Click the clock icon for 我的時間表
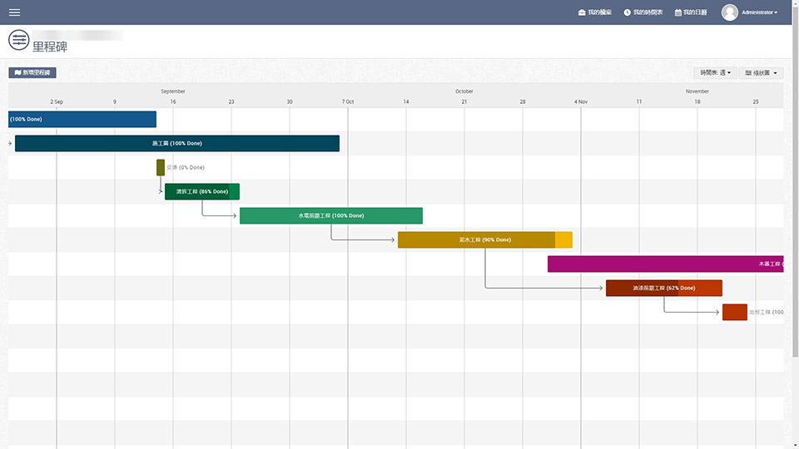Image resolution: width=799 pixels, height=449 pixels. [627, 12]
